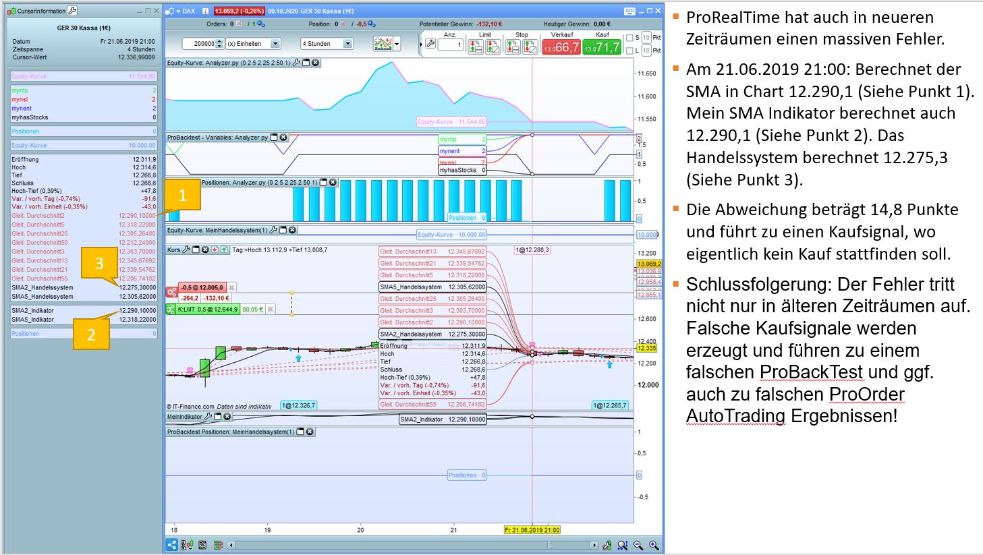The width and height of the screenshot is (983, 555).
Task: Click the green arrow icon in Kurs panel
Action: [x=224, y=250]
